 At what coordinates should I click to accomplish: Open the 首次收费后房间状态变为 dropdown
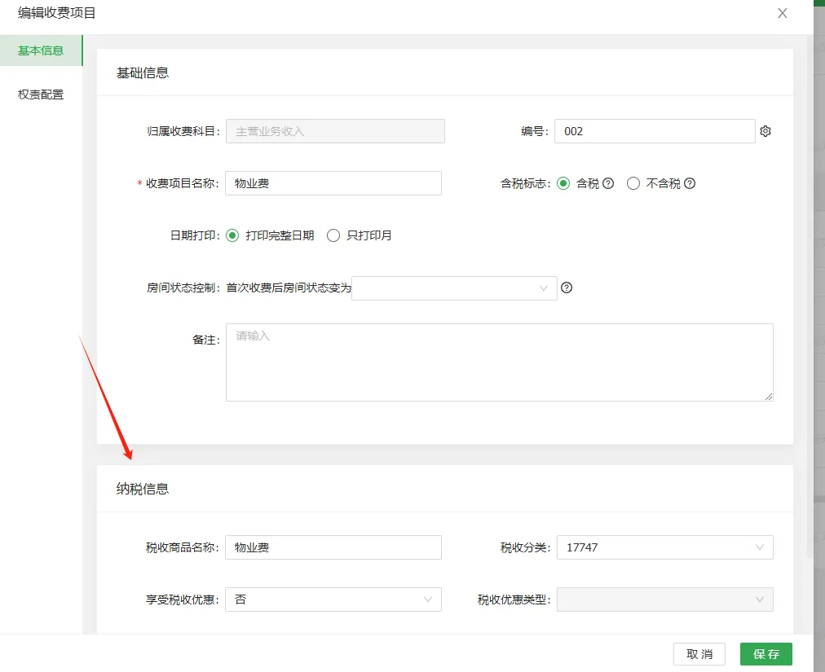coord(454,288)
